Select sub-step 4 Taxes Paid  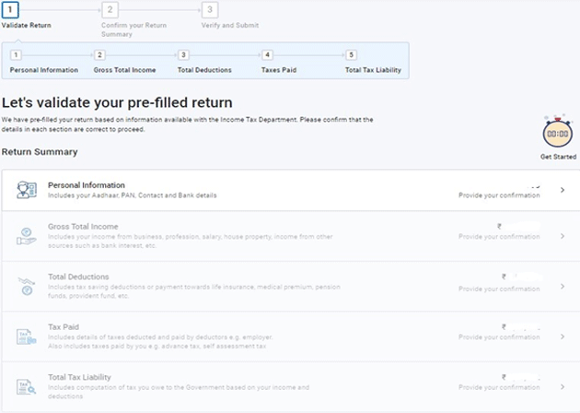(267, 55)
